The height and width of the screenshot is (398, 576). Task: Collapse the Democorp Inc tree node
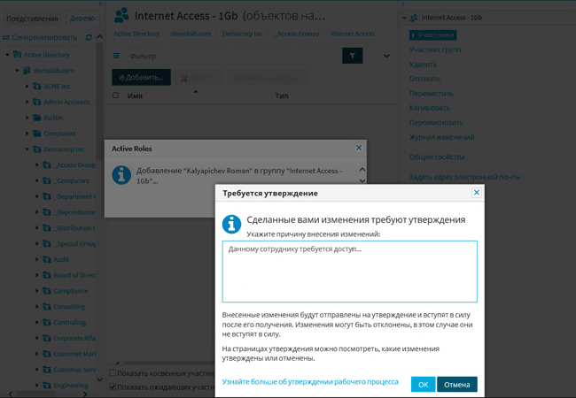[27, 149]
